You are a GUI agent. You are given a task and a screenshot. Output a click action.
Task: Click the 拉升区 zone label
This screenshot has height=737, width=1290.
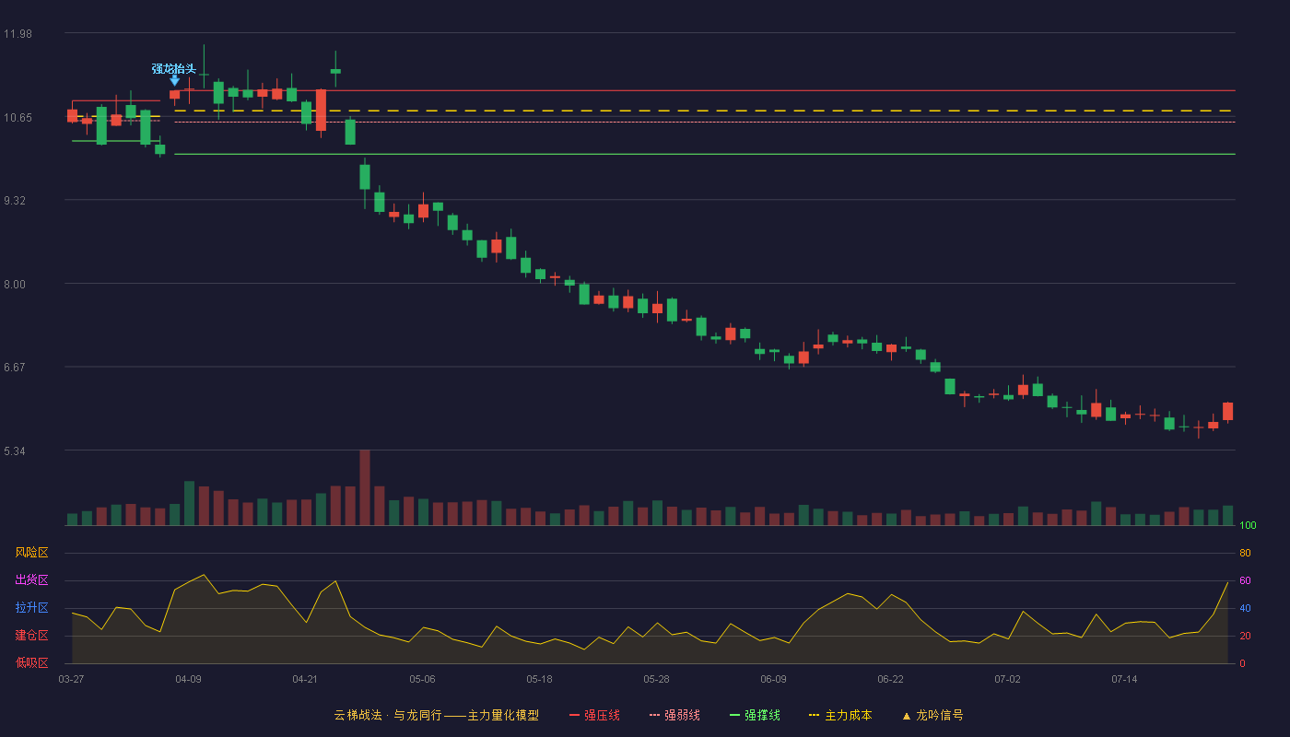click(x=31, y=608)
